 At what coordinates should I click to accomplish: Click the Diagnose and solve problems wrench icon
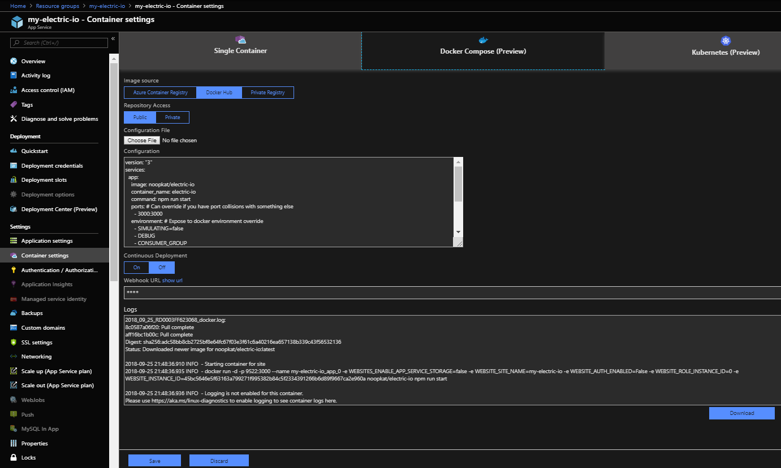(x=14, y=119)
